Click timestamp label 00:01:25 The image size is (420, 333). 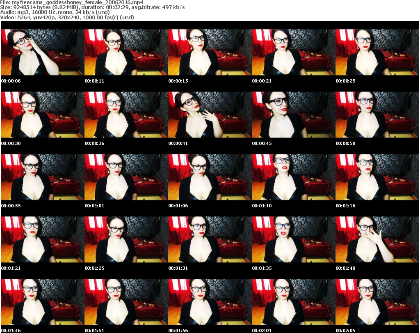(x=94, y=268)
